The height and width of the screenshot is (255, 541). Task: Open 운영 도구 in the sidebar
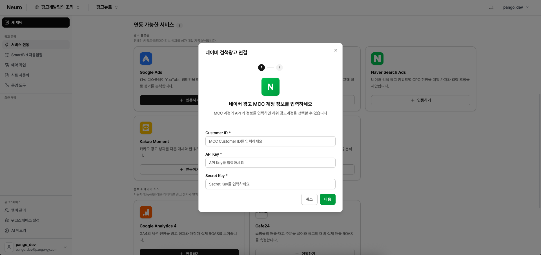point(36,85)
